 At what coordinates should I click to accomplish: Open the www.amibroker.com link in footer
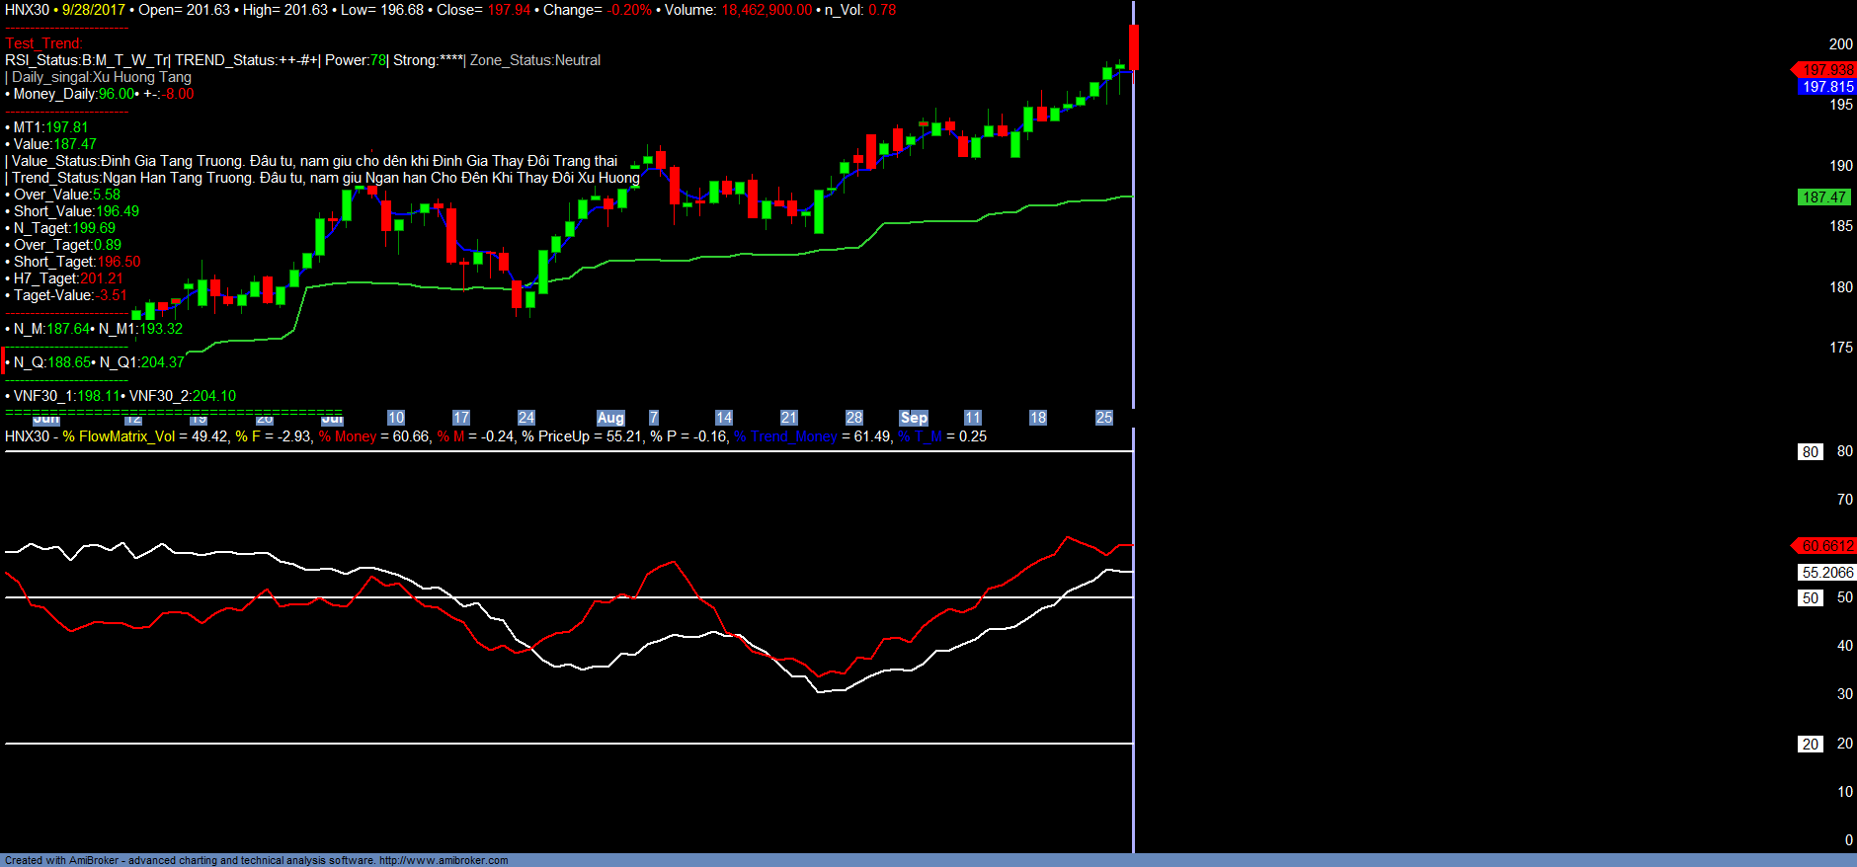[x=444, y=860]
